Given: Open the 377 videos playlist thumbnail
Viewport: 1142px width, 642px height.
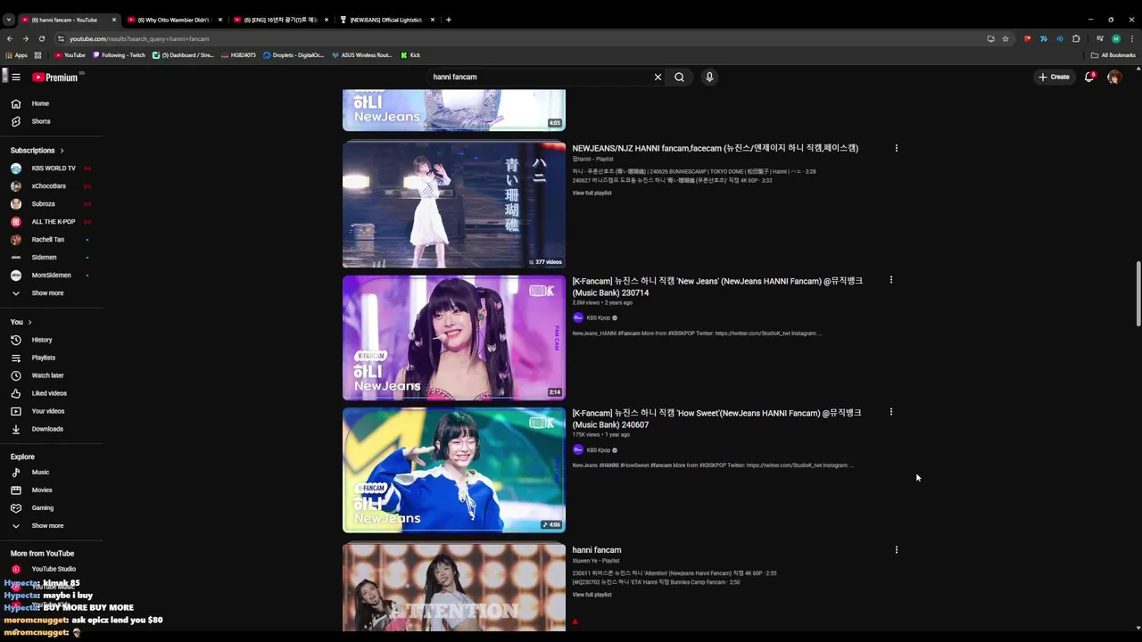Looking at the screenshot, I should (454, 205).
